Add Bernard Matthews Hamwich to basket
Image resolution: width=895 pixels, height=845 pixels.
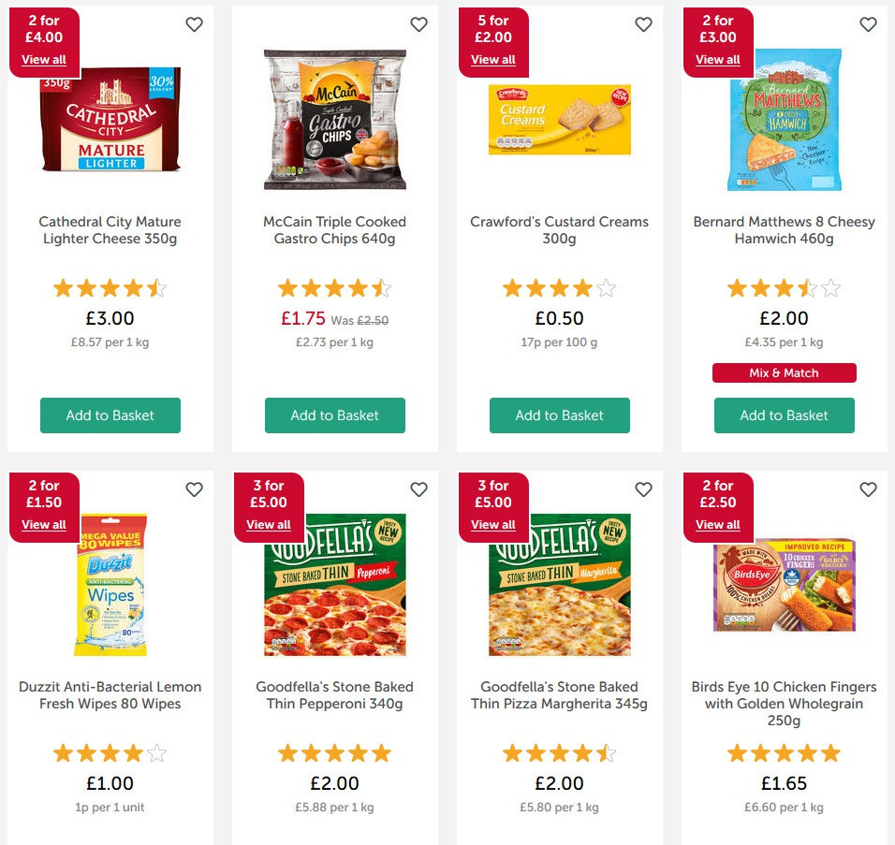(x=785, y=415)
